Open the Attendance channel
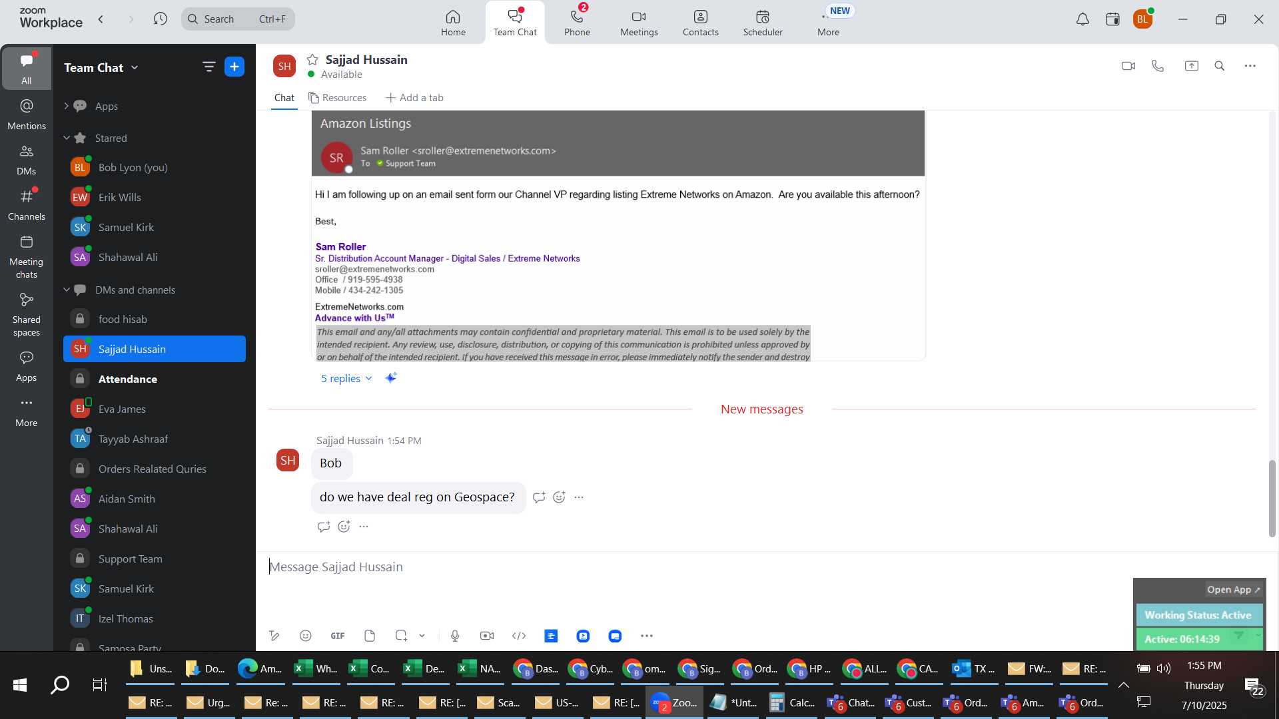 click(155, 379)
